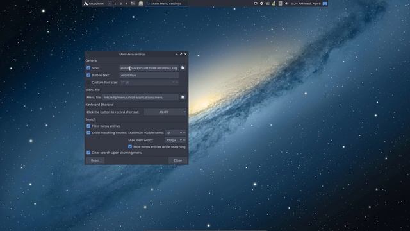Switch to workspace 1 in panel
Image resolution: width=410 pixels, height=231 pixels.
tap(110, 3)
